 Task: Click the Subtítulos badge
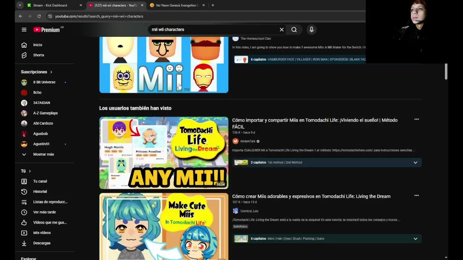coord(240,226)
